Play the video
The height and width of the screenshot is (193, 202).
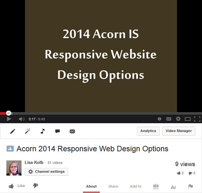point(9,119)
